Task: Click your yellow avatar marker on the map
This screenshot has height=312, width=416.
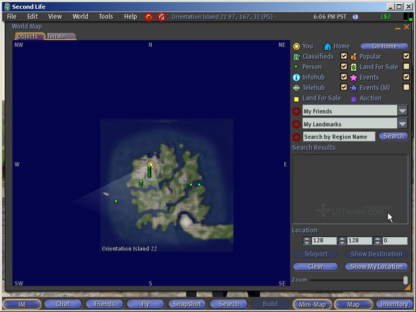Action: [150, 165]
